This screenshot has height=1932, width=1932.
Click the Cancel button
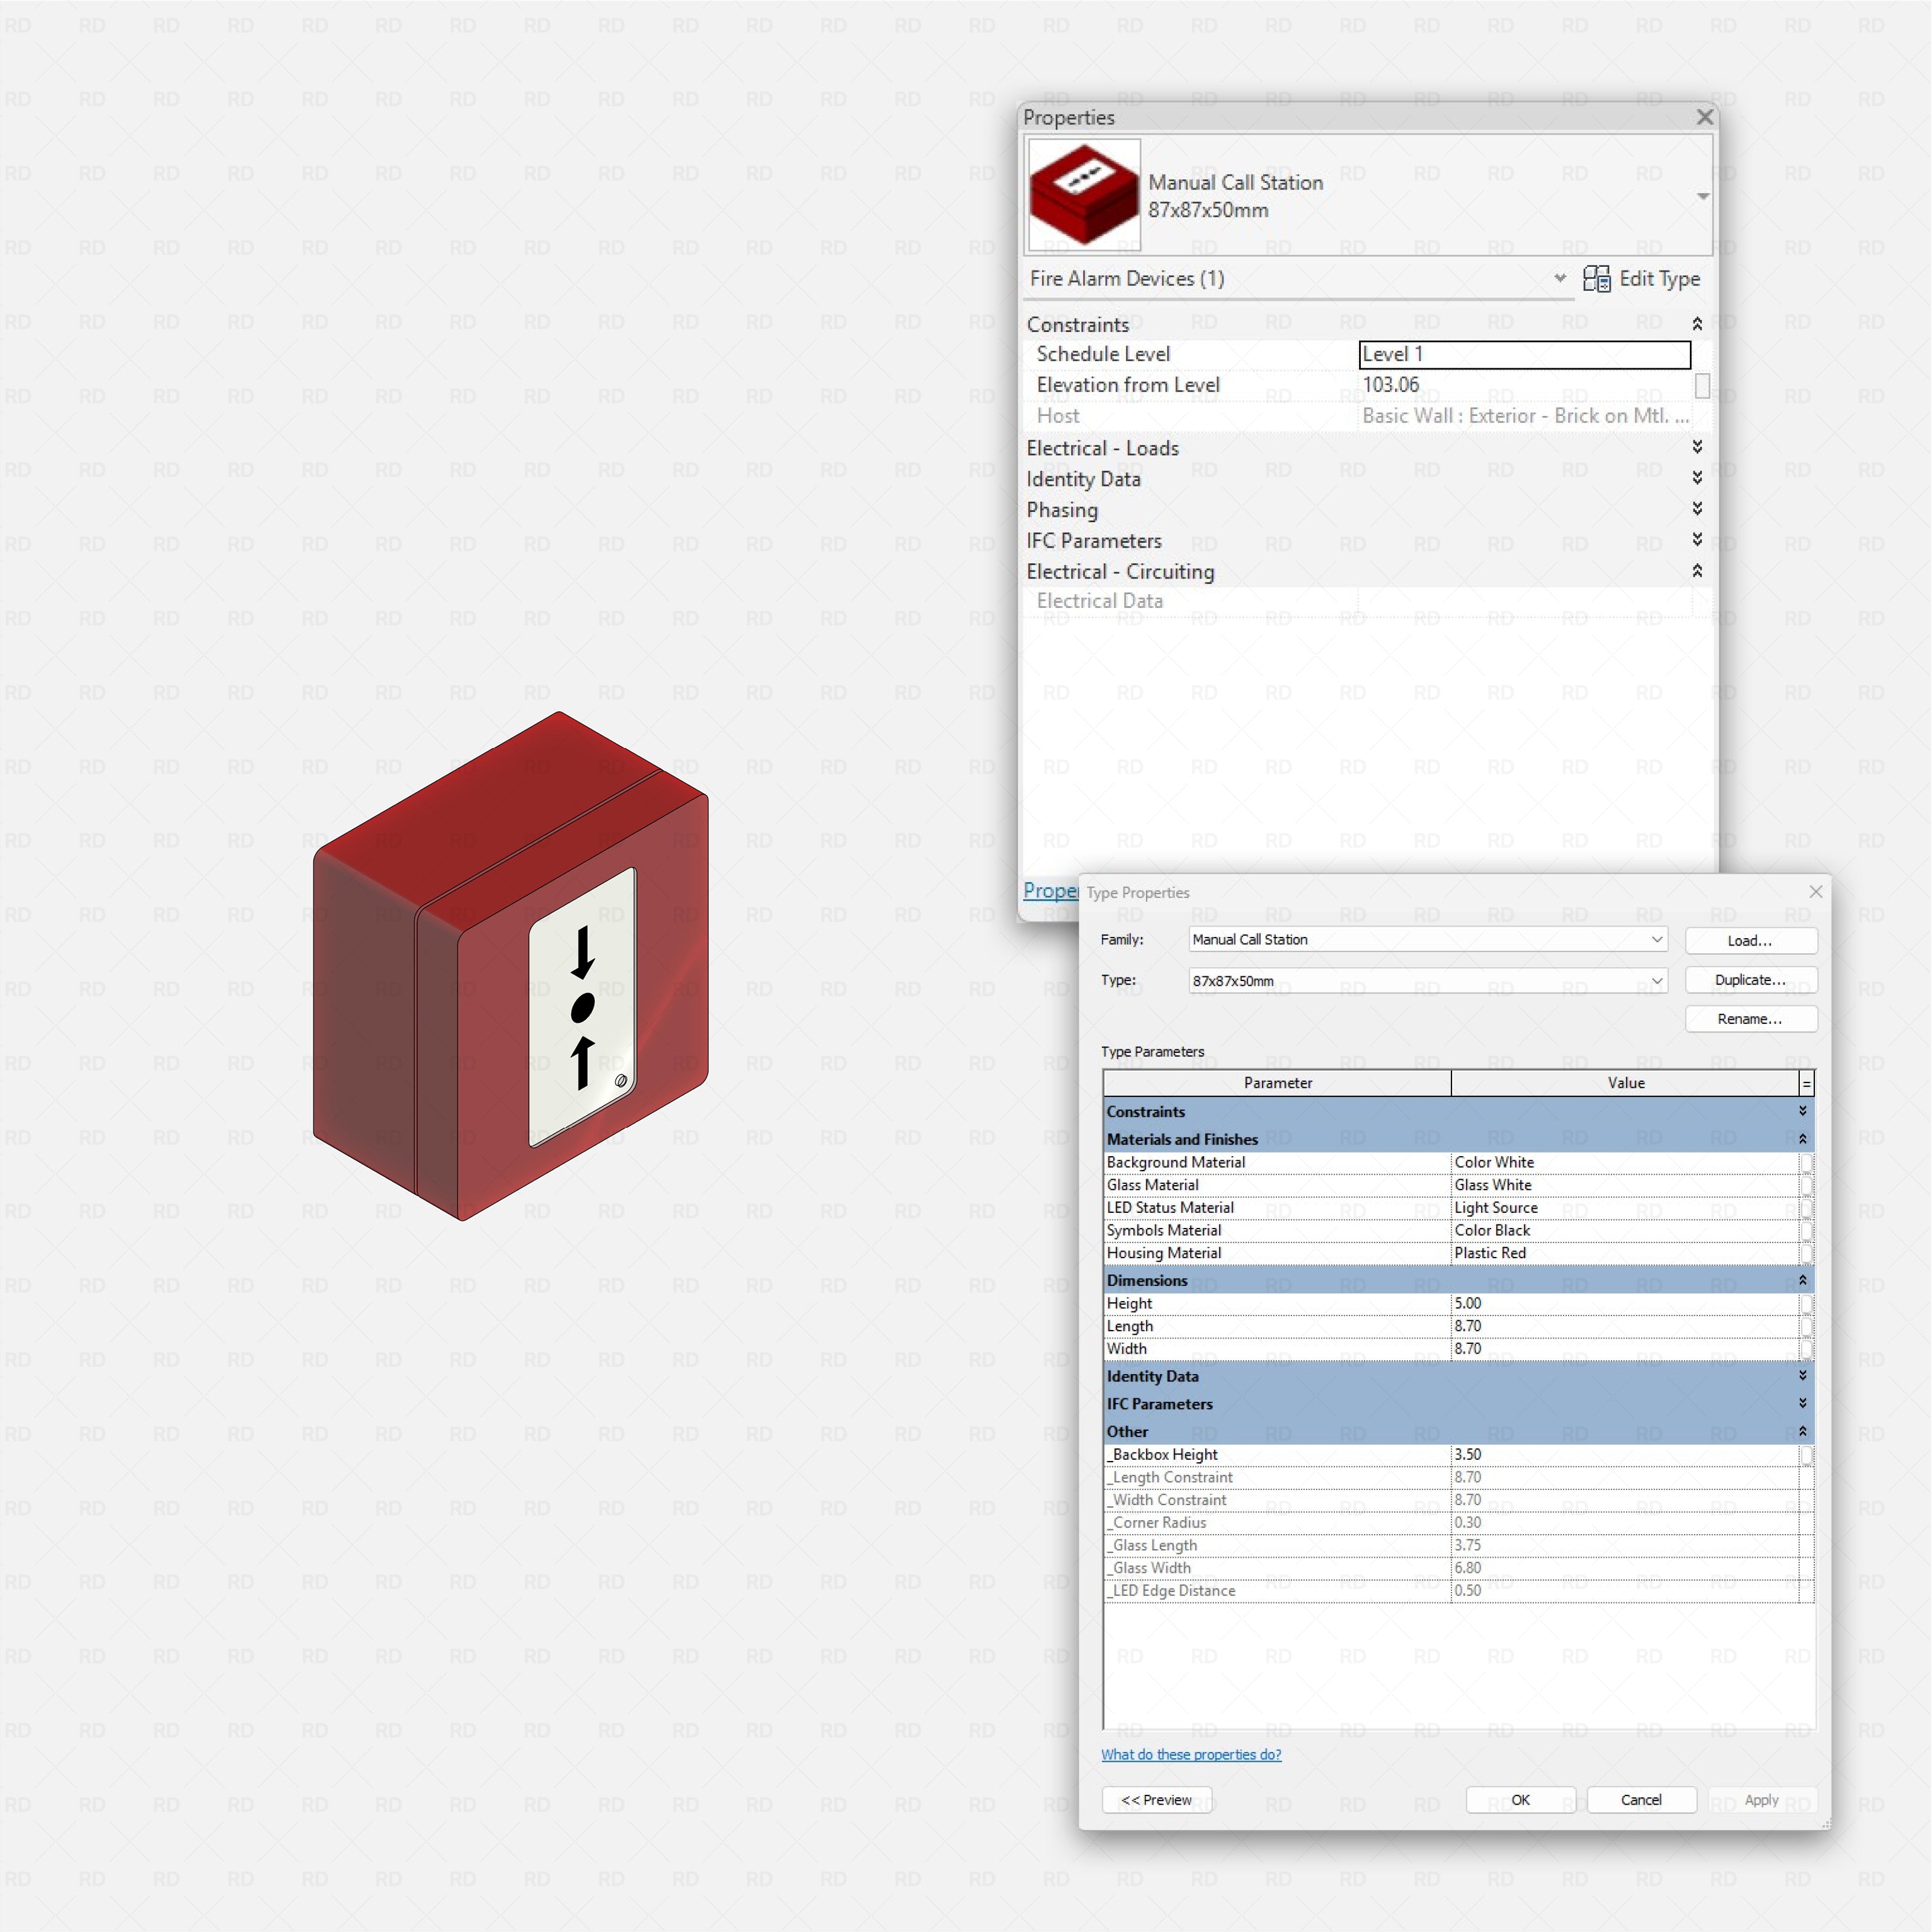[x=1641, y=1799]
